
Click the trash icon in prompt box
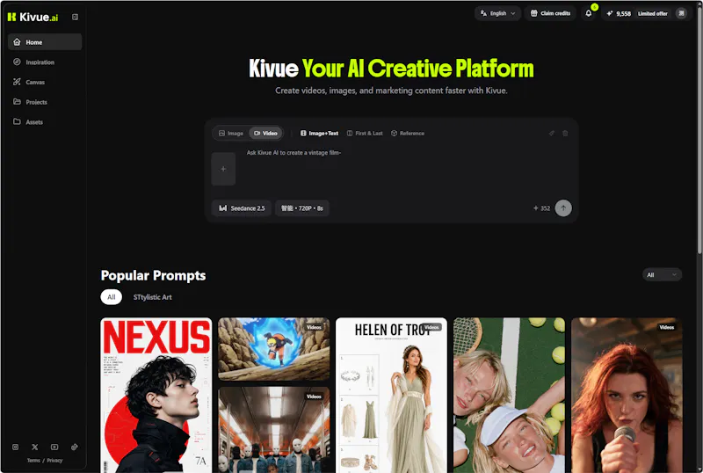565,134
